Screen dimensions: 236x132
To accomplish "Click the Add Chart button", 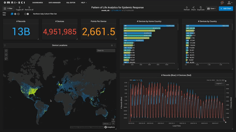I will tap(226, 8).
